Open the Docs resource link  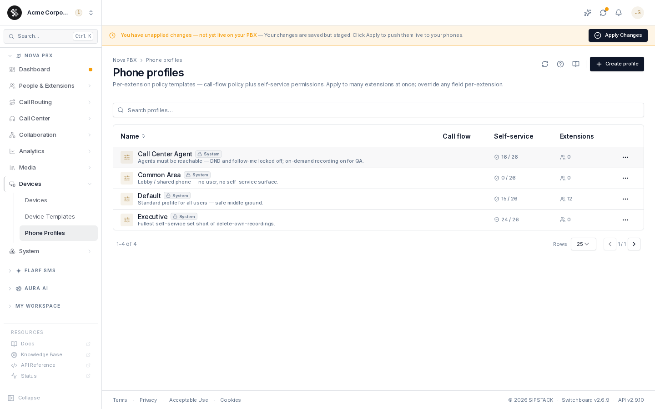point(51,344)
